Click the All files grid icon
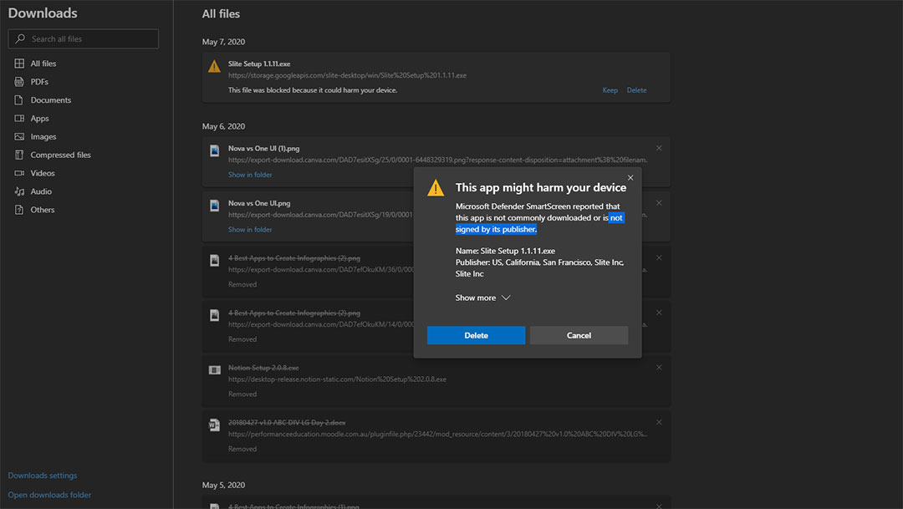 coord(19,64)
